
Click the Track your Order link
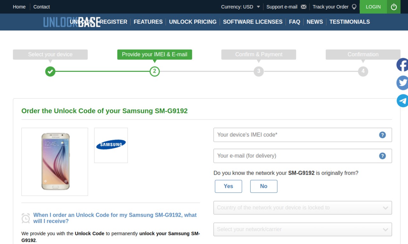pos(331,7)
